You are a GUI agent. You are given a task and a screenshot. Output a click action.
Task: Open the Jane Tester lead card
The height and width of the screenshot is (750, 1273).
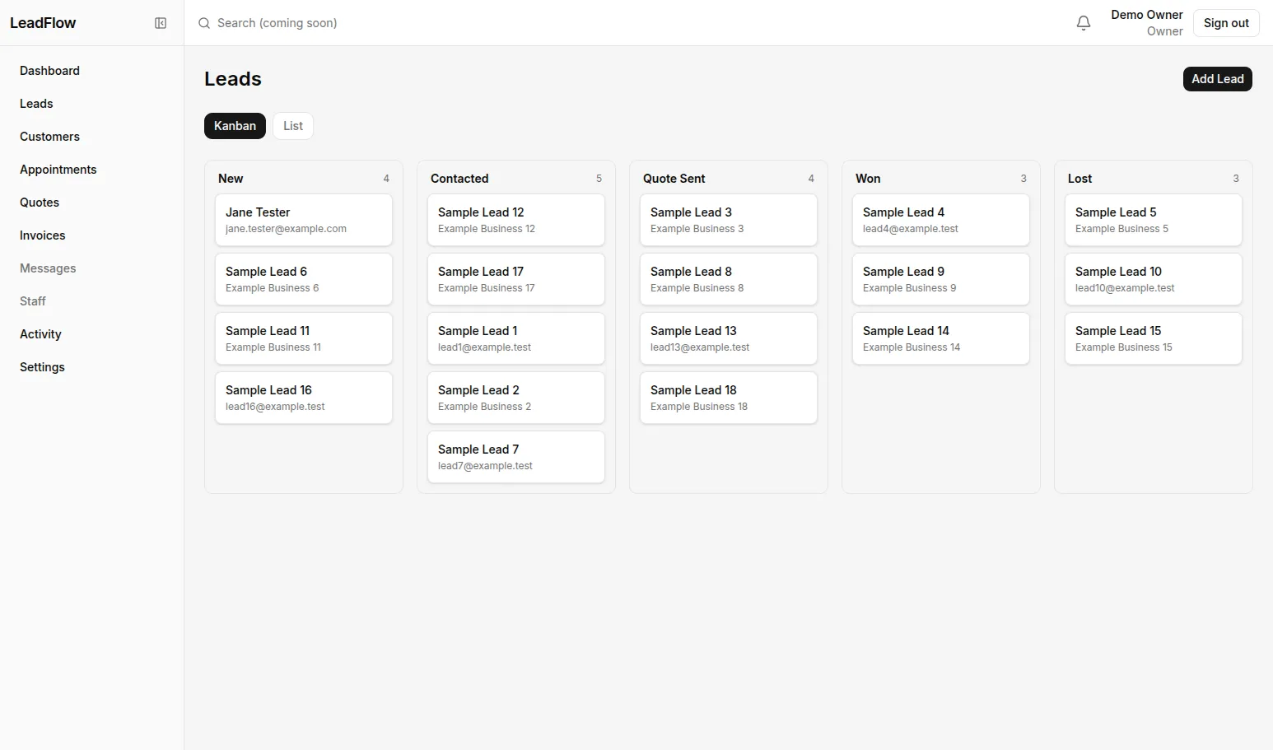click(304, 220)
